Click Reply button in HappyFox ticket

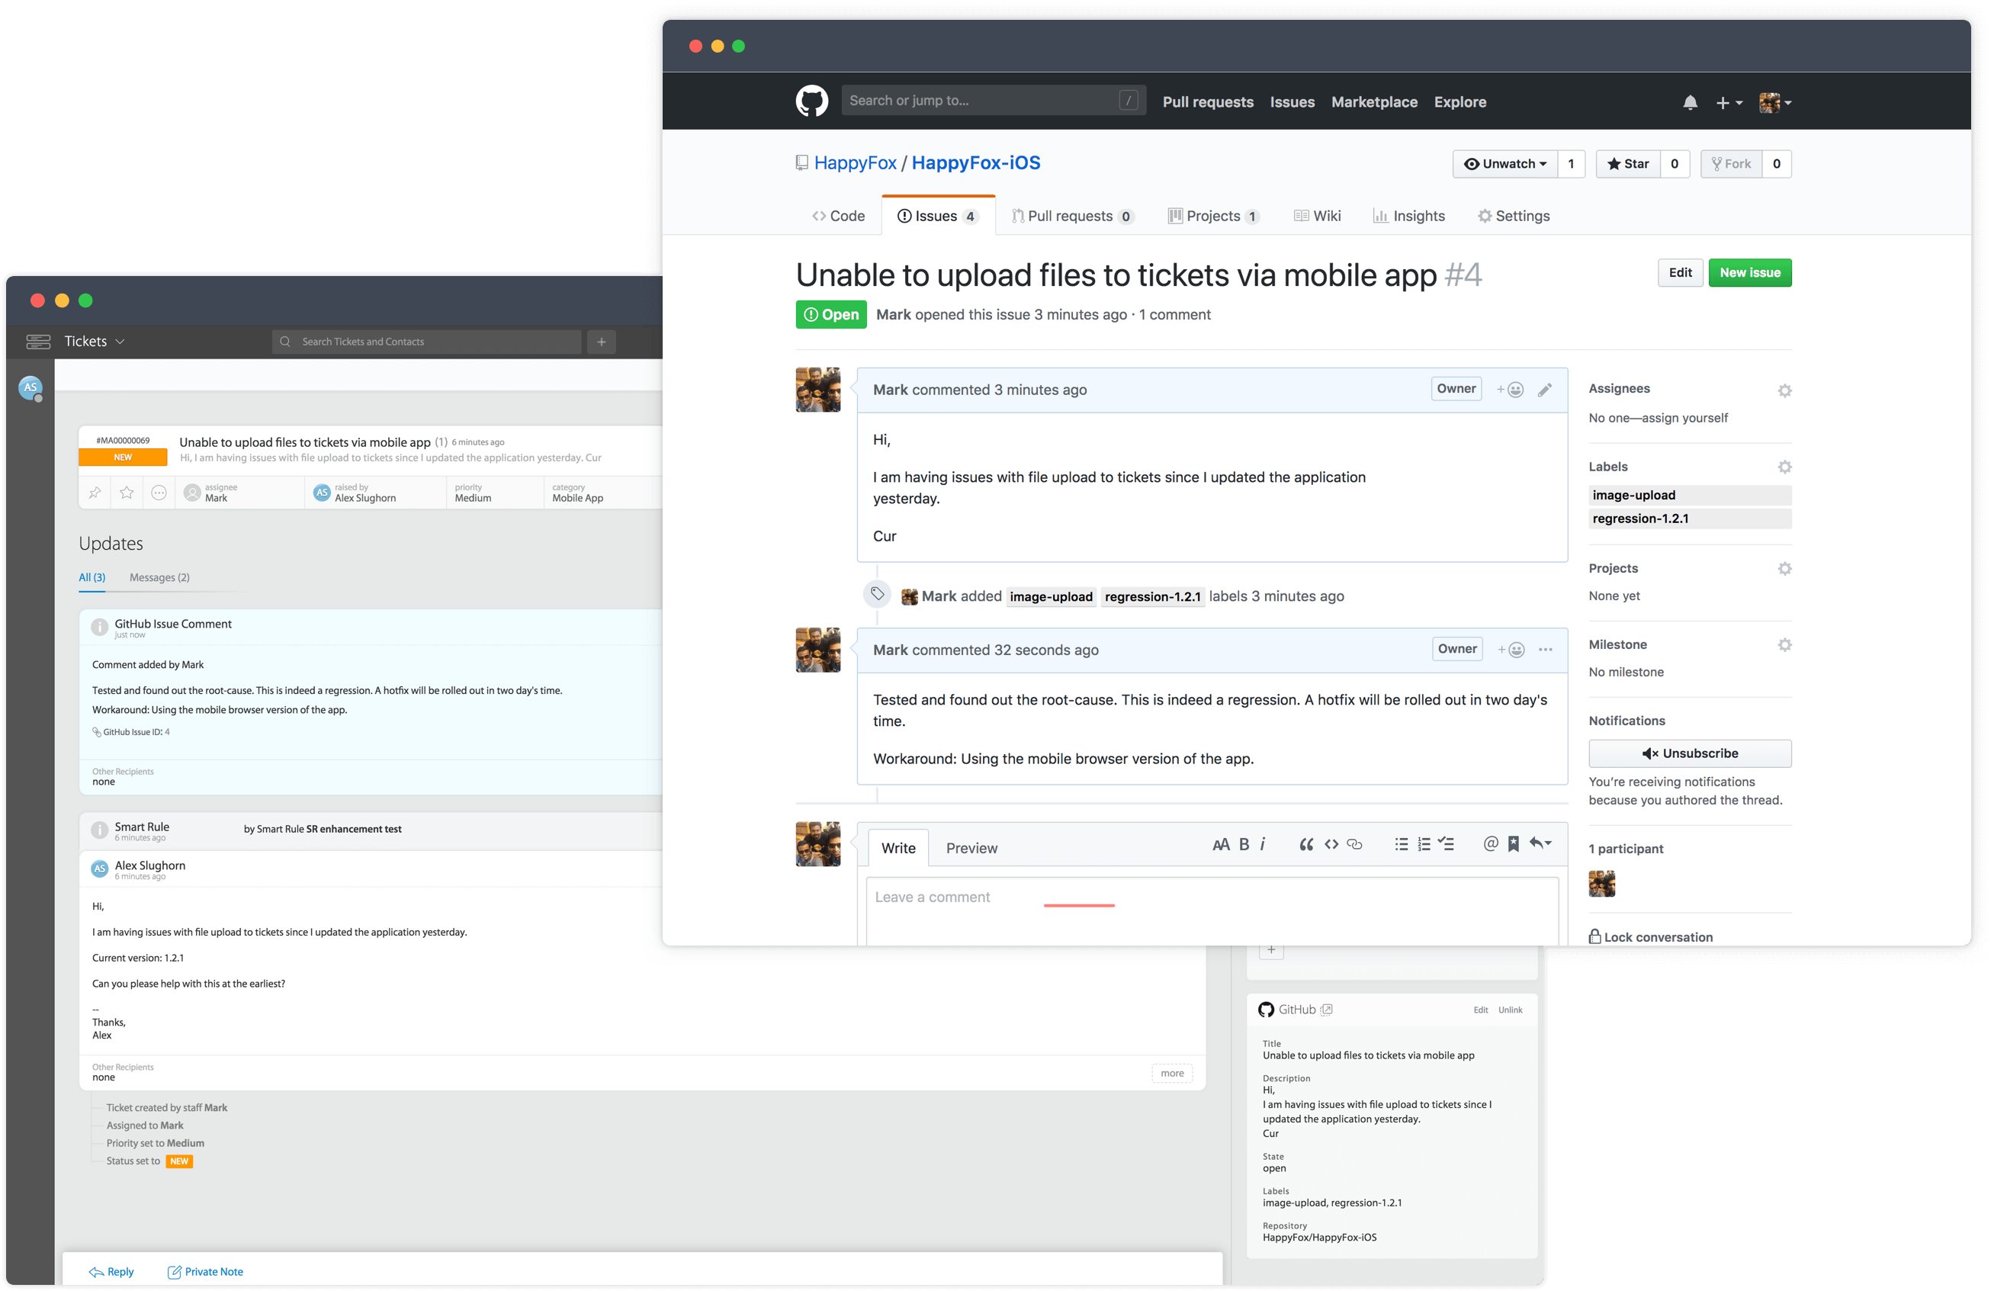pyautogui.click(x=112, y=1270)
